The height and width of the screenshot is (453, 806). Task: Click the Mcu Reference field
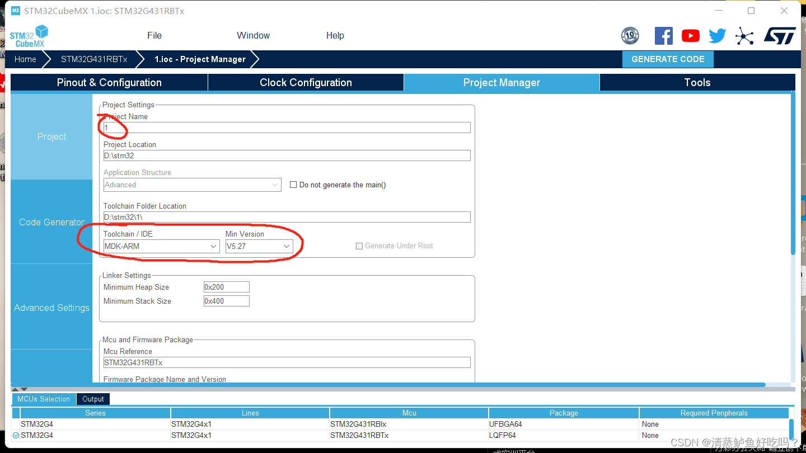(x=287, y=362)
